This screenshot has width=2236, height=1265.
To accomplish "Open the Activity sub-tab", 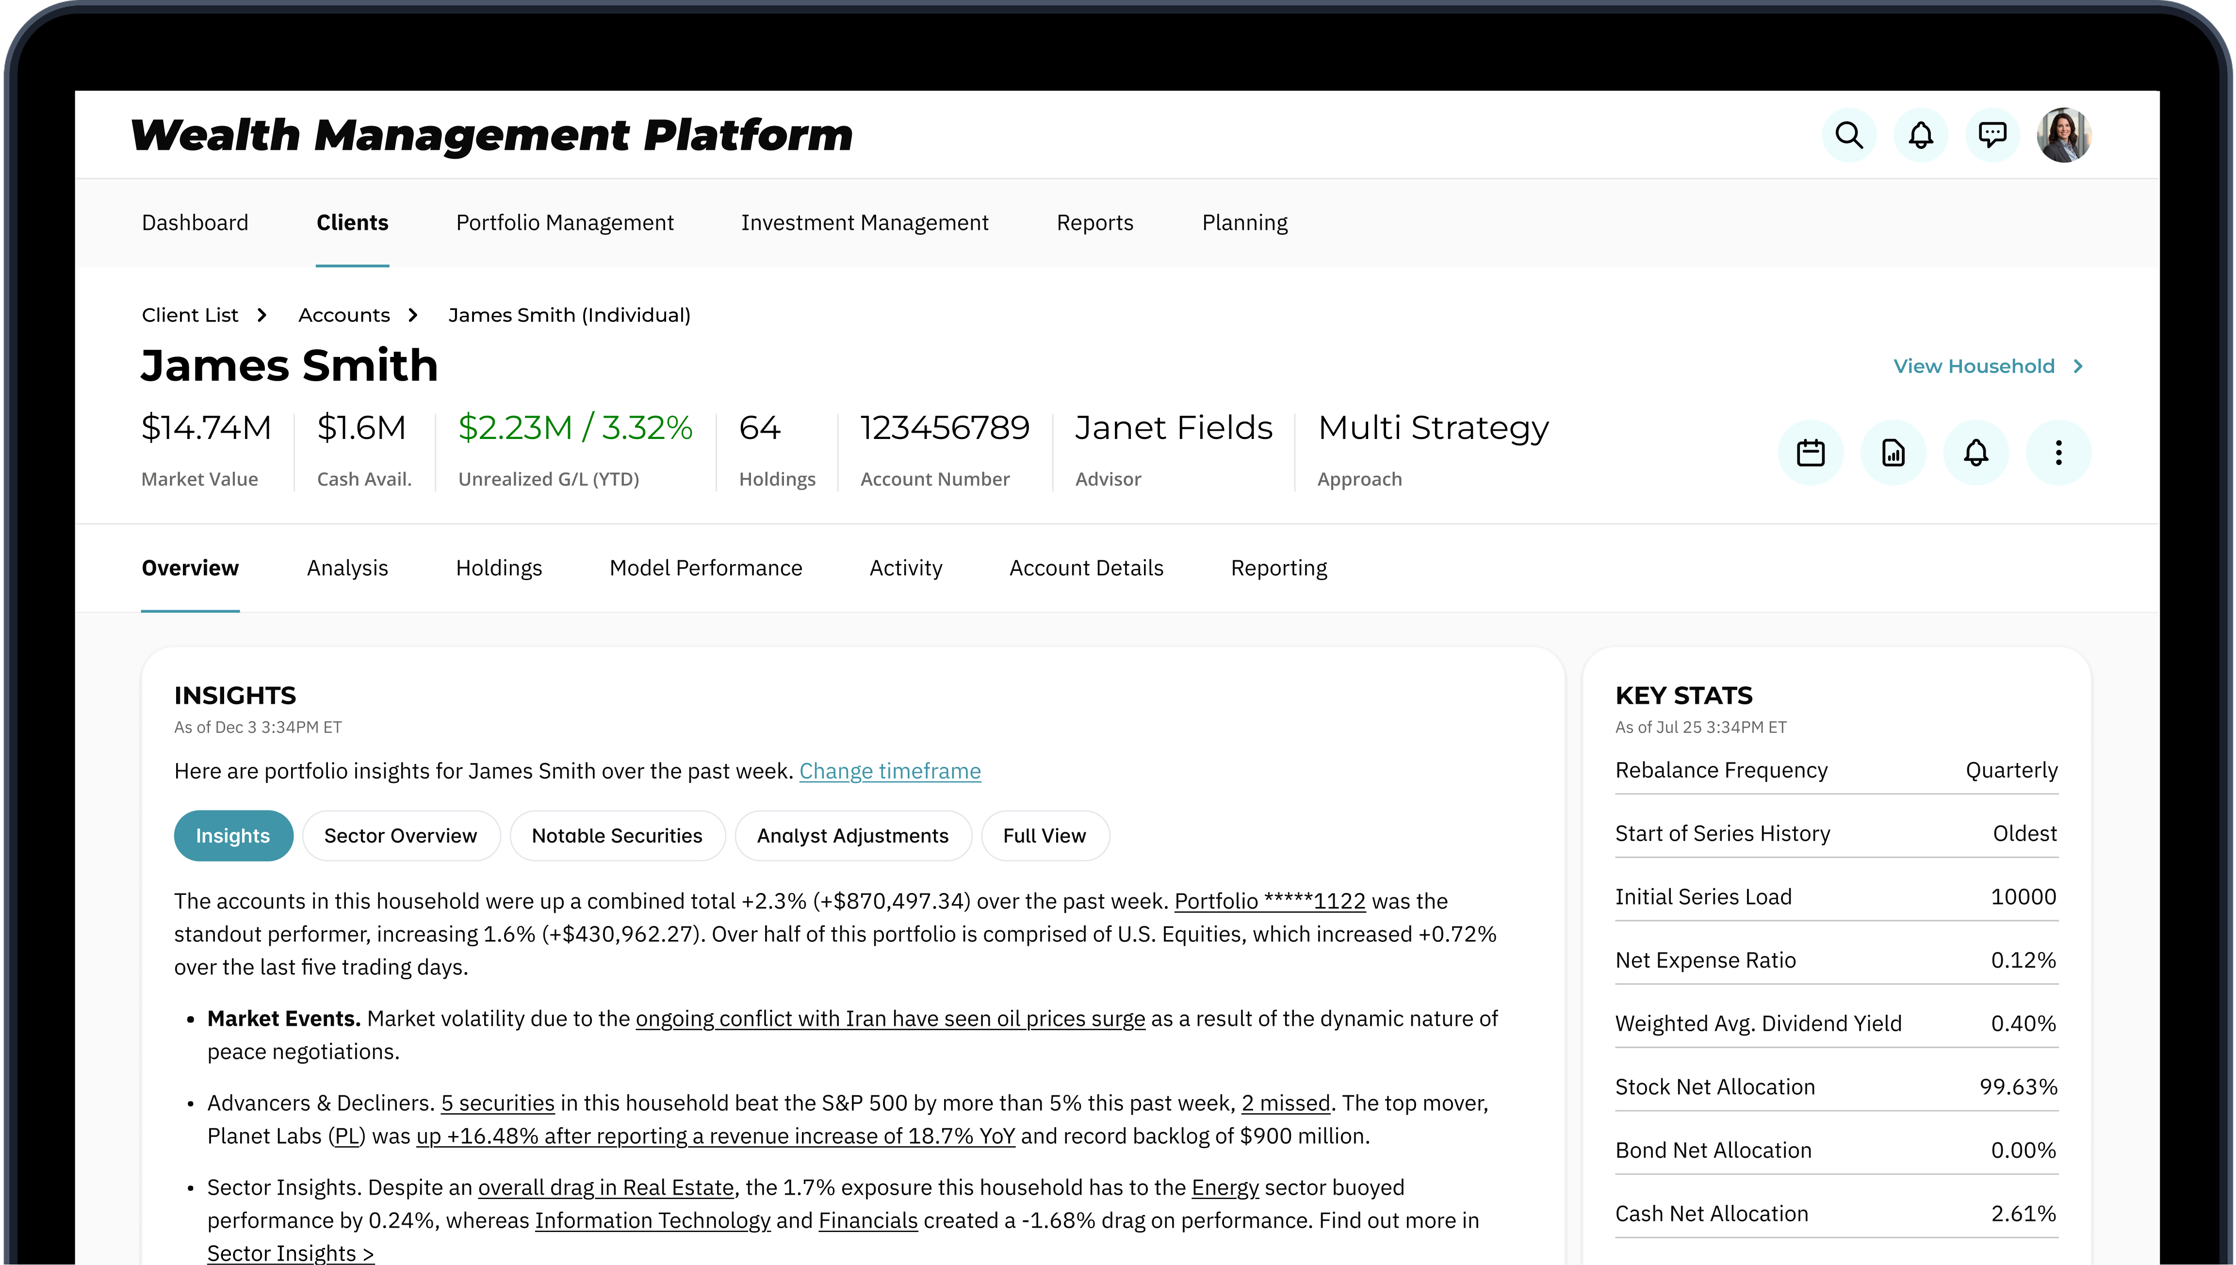I will click(906, 568).
